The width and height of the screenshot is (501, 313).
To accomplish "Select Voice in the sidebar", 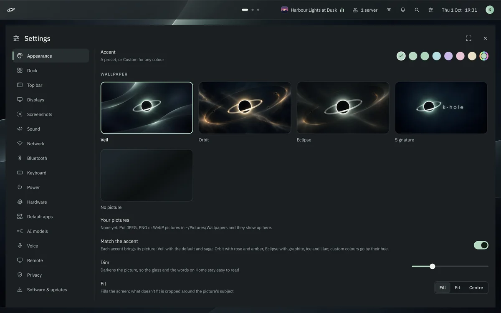I will pyautogui.click(x=51, y=246).
